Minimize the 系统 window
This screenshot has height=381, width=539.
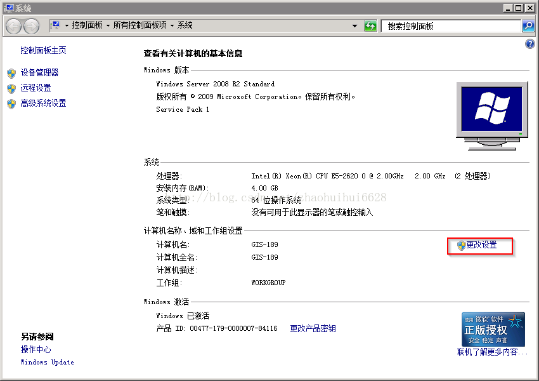tap(508, 8)
